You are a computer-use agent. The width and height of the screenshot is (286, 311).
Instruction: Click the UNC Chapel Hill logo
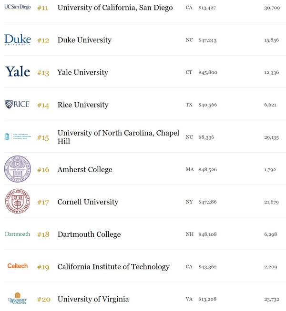pyautogui.click(x=18, y=136)
